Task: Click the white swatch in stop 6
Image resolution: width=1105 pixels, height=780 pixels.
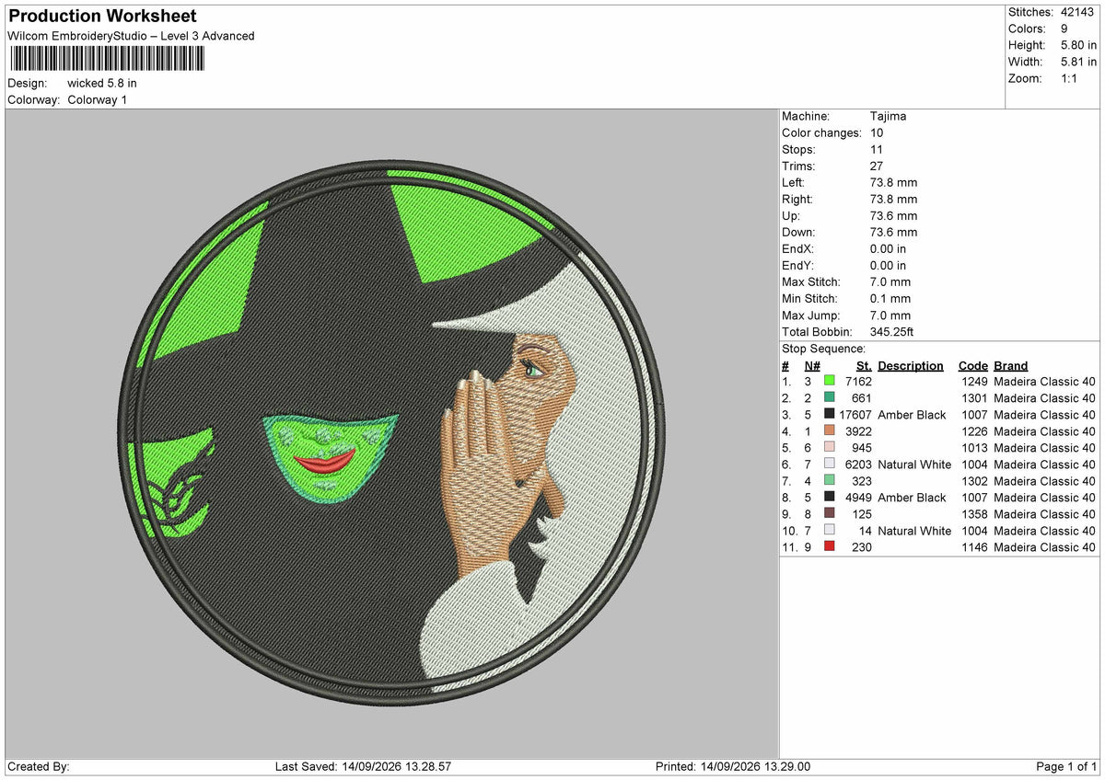Action: 829,464
